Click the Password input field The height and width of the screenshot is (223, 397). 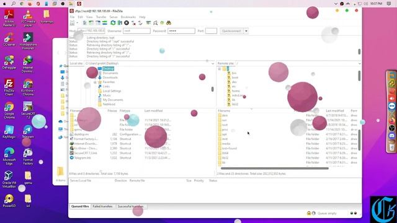(x=181, y=31)
